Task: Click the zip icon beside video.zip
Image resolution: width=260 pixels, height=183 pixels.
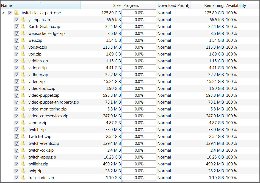Action: 23,82
